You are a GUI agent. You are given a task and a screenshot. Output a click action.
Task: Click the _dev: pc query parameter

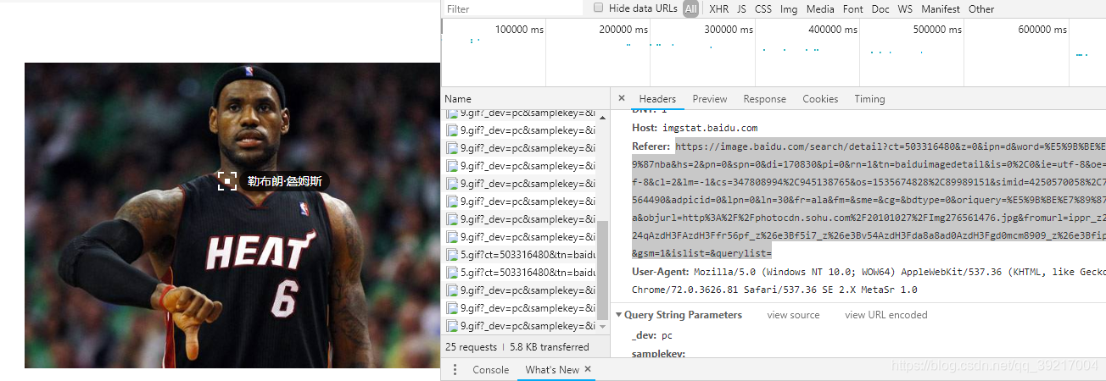pyautogui.click(x=652, y=335)
